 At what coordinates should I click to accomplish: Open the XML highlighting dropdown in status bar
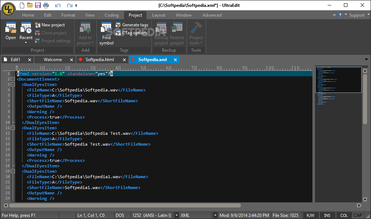click(x=215, y=215)
